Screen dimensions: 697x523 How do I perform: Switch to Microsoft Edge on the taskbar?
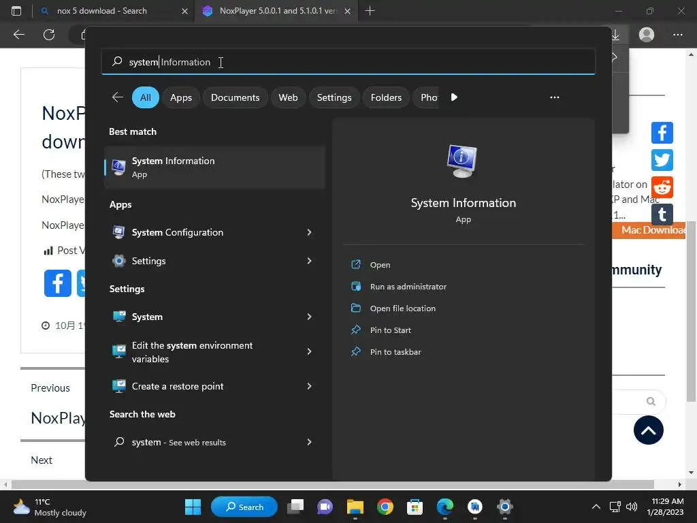pos(444,507)
